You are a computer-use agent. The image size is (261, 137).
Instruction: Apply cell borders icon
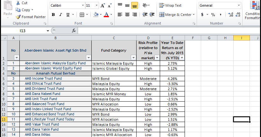[x=82, y=15]
